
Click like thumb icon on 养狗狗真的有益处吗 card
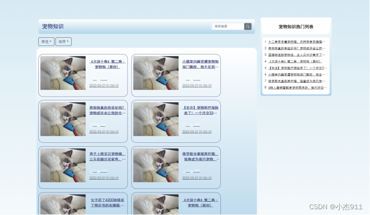(x=91, y=125)
